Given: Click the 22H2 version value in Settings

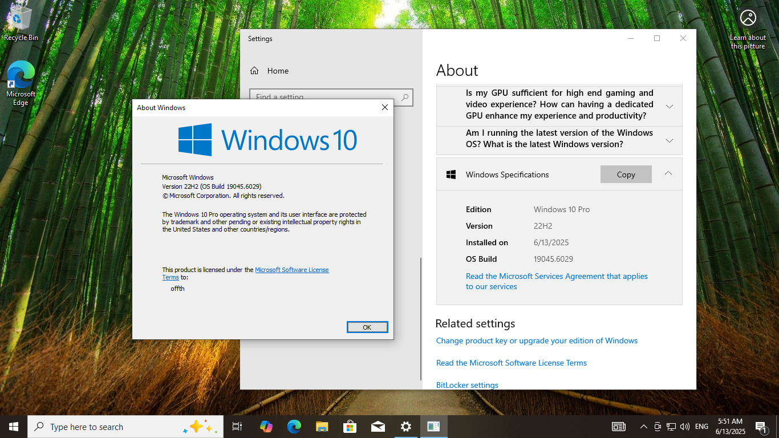Looking at the screenshot, I should [543, 226].
